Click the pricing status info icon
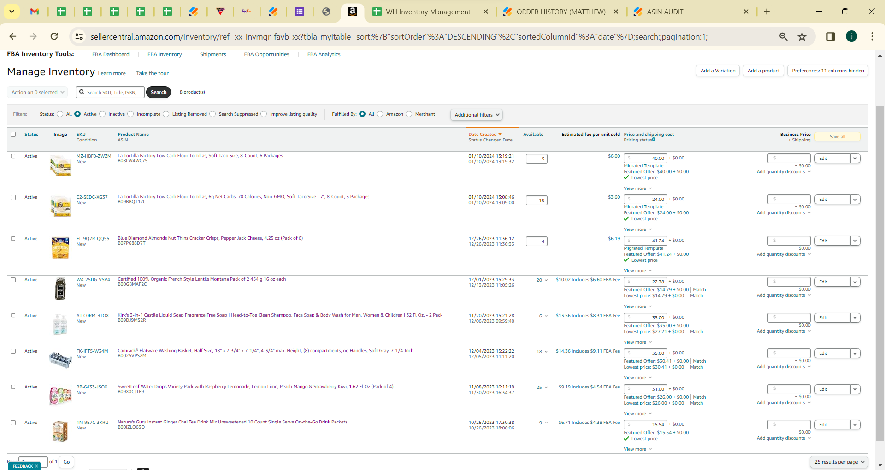The height and width of the screenshot is (470, 885). tap(654, 139)
